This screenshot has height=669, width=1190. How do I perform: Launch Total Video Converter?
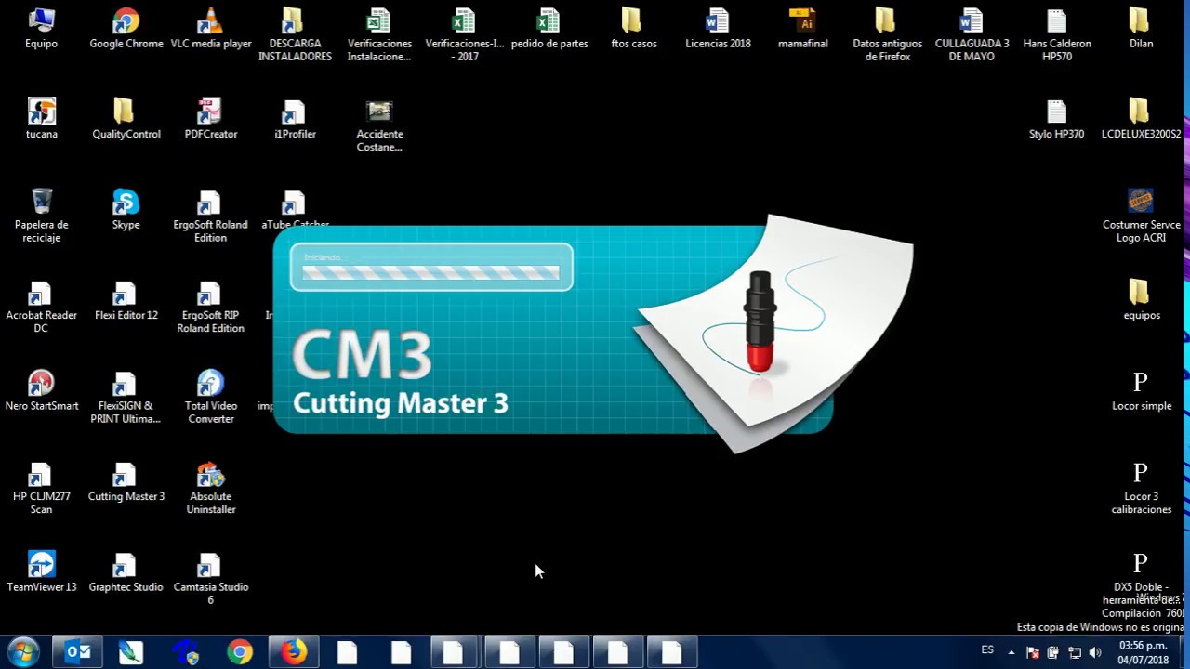pyautogui.click(x=211, y=398)
